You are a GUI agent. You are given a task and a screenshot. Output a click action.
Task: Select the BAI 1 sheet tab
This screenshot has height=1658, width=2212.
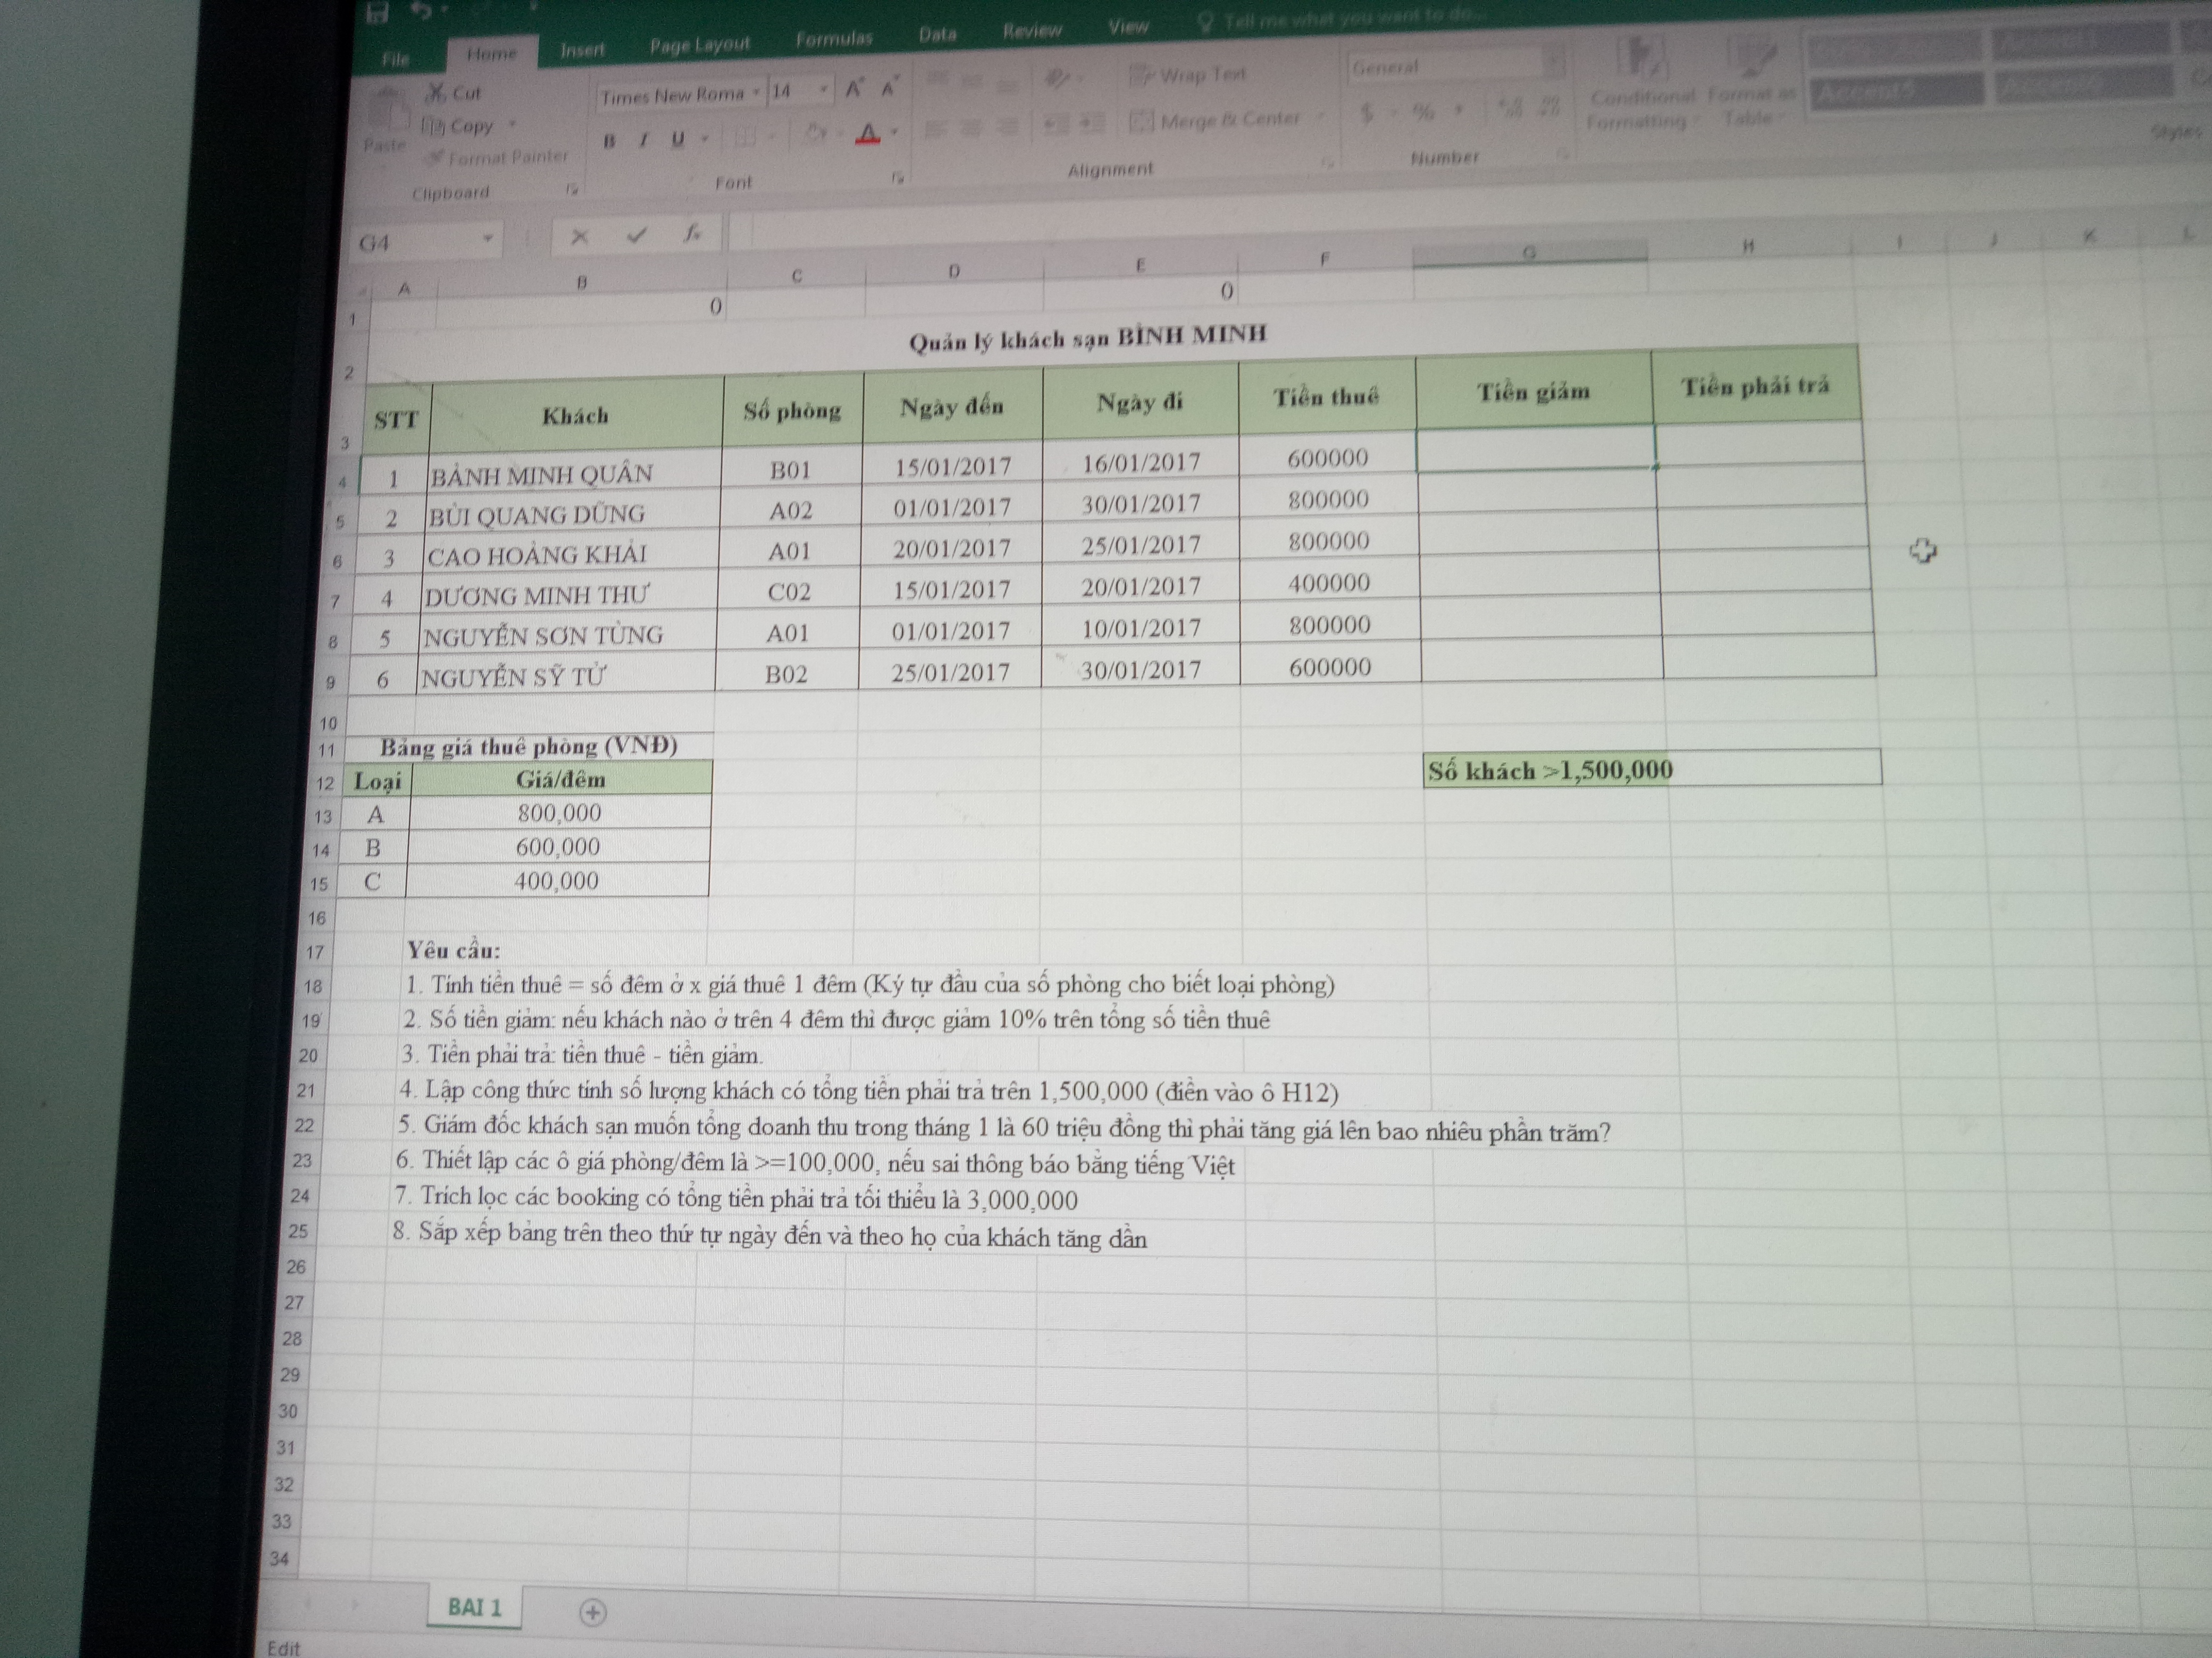[x=474, y=1607]
